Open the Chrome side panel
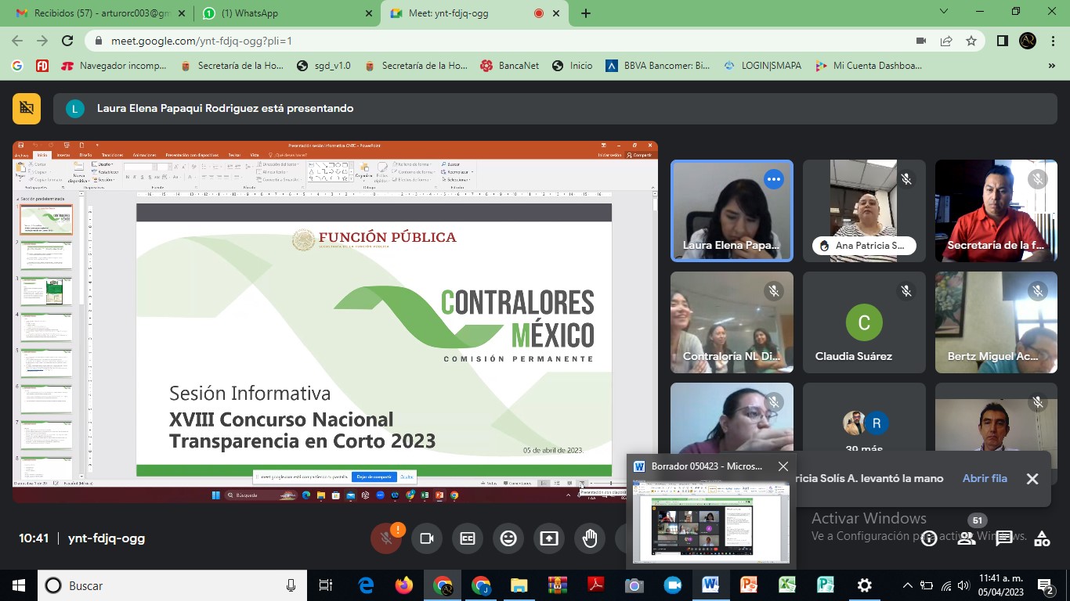The width and height of the screenshot is (1070, 601). pos(1003,41)
